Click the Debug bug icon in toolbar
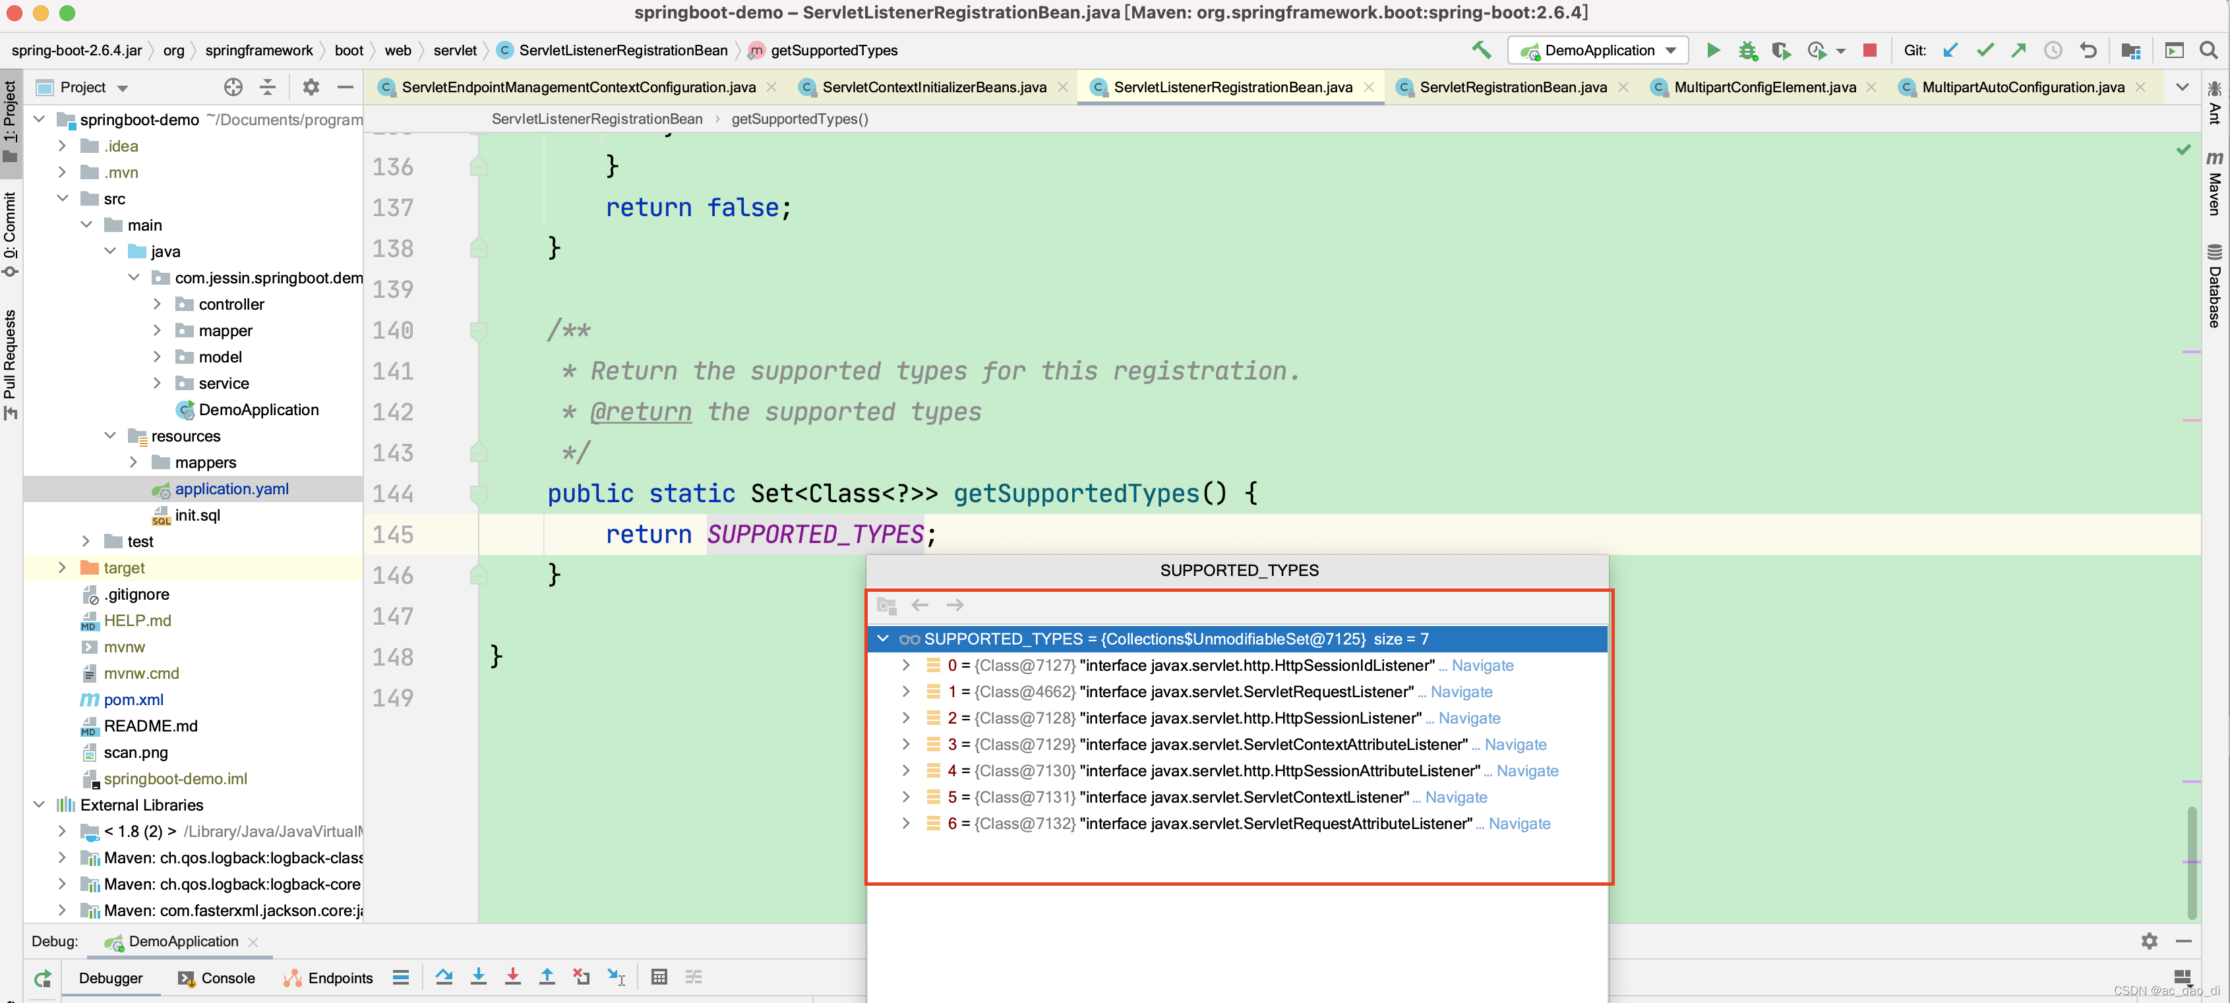Image resolution: width=2230 pixels, height=1003 pixels. [1747, 50]
